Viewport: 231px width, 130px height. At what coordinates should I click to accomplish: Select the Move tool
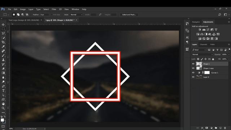3,25
